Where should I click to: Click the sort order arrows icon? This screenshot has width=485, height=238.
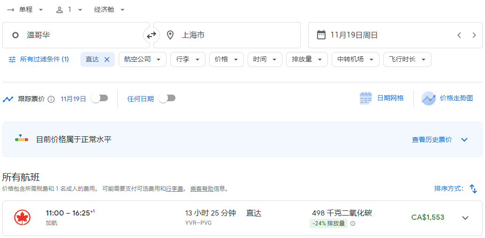click(473, 188)
